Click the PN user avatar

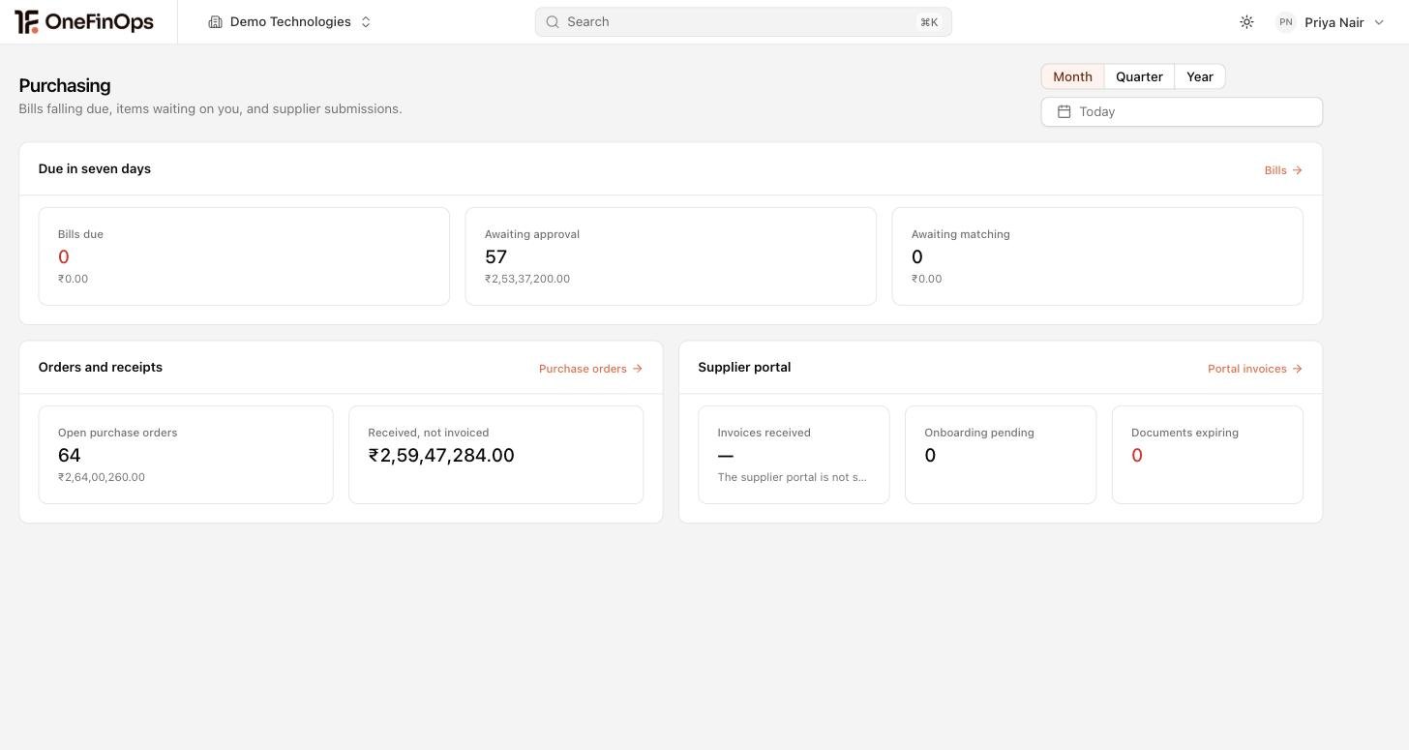pos(1285,22)
